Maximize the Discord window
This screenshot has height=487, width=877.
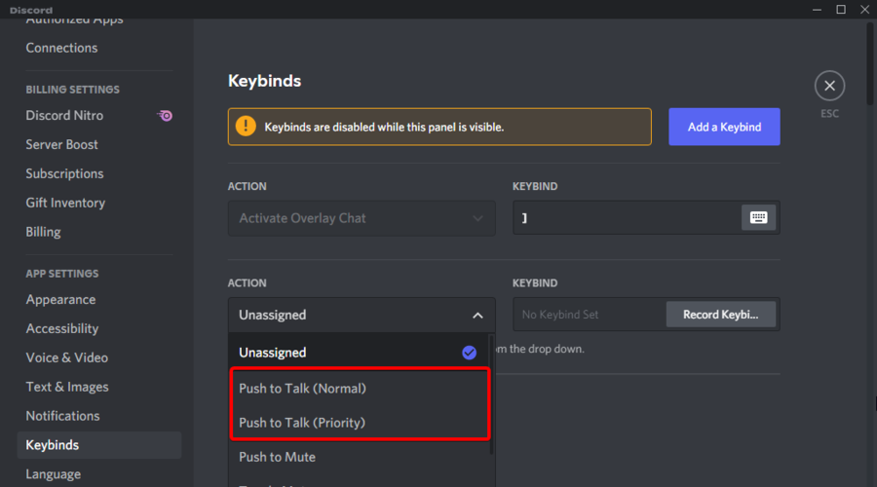coord(841,10)
